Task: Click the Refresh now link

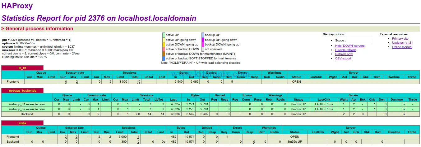Action: (344, 54)
